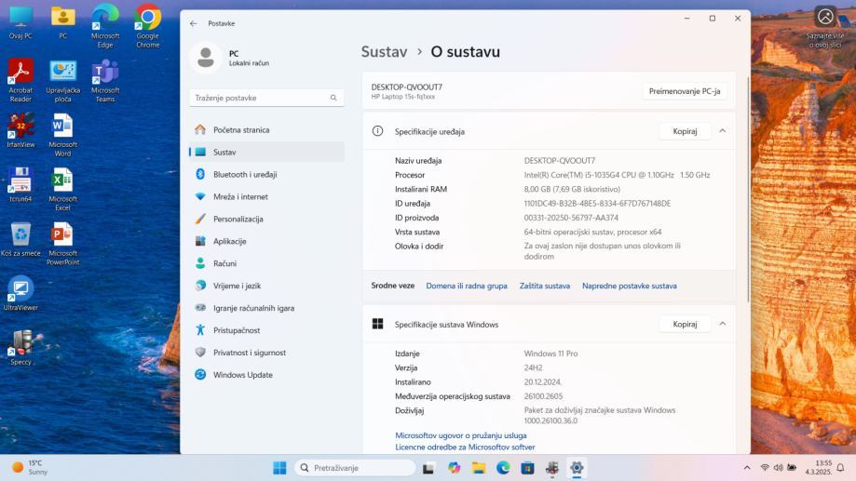Select Personalizacija in the sidebar
856x481 pixels.
coord(238,219)
